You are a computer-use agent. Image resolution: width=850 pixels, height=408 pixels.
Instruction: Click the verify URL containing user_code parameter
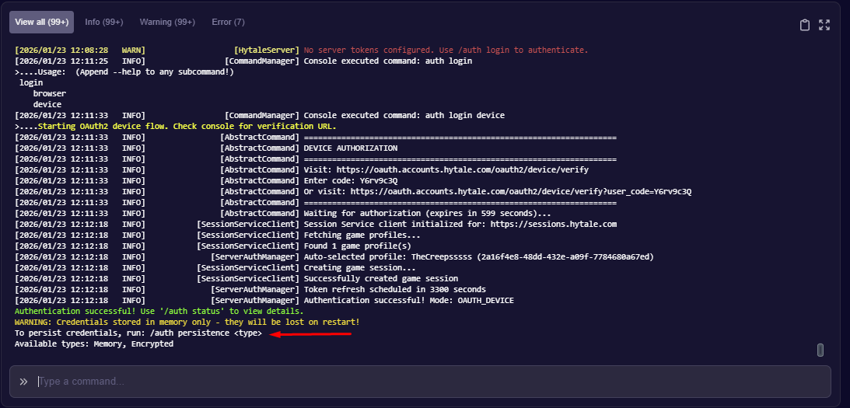pyautogui.click(x=520, y=191)
